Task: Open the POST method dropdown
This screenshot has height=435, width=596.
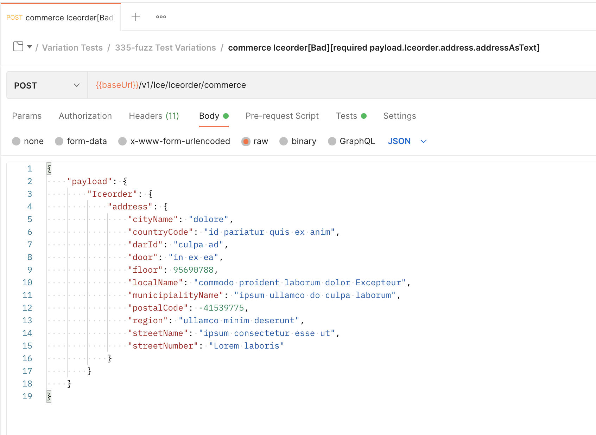Action: 77,85
